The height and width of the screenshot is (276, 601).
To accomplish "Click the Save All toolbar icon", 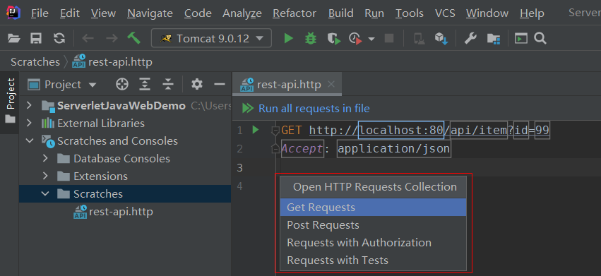I will pos(36,38).
